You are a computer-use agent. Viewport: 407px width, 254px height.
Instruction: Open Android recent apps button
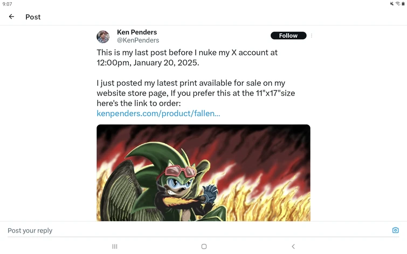115,246
